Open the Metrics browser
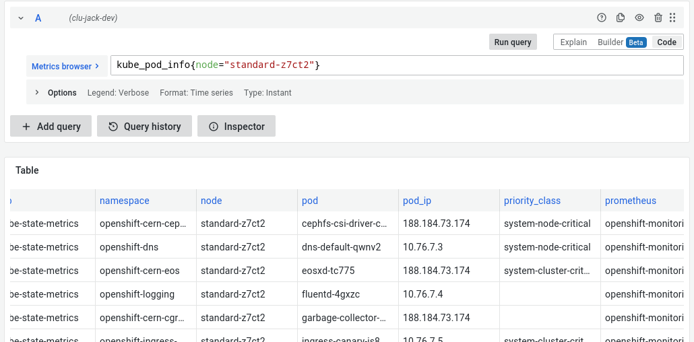This screenshot has height=342, width=694. pyautogui.click(x=66, y=66)
